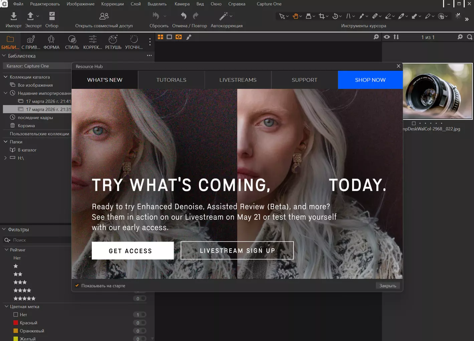This screenshot has height=341, width=474.
Task: Click the Undo arrow icon
Action: click(183, 16)
